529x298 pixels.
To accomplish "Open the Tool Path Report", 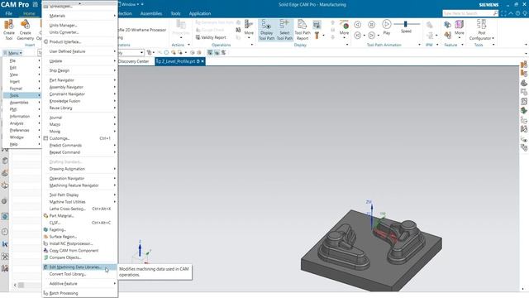I will (303, 30).
